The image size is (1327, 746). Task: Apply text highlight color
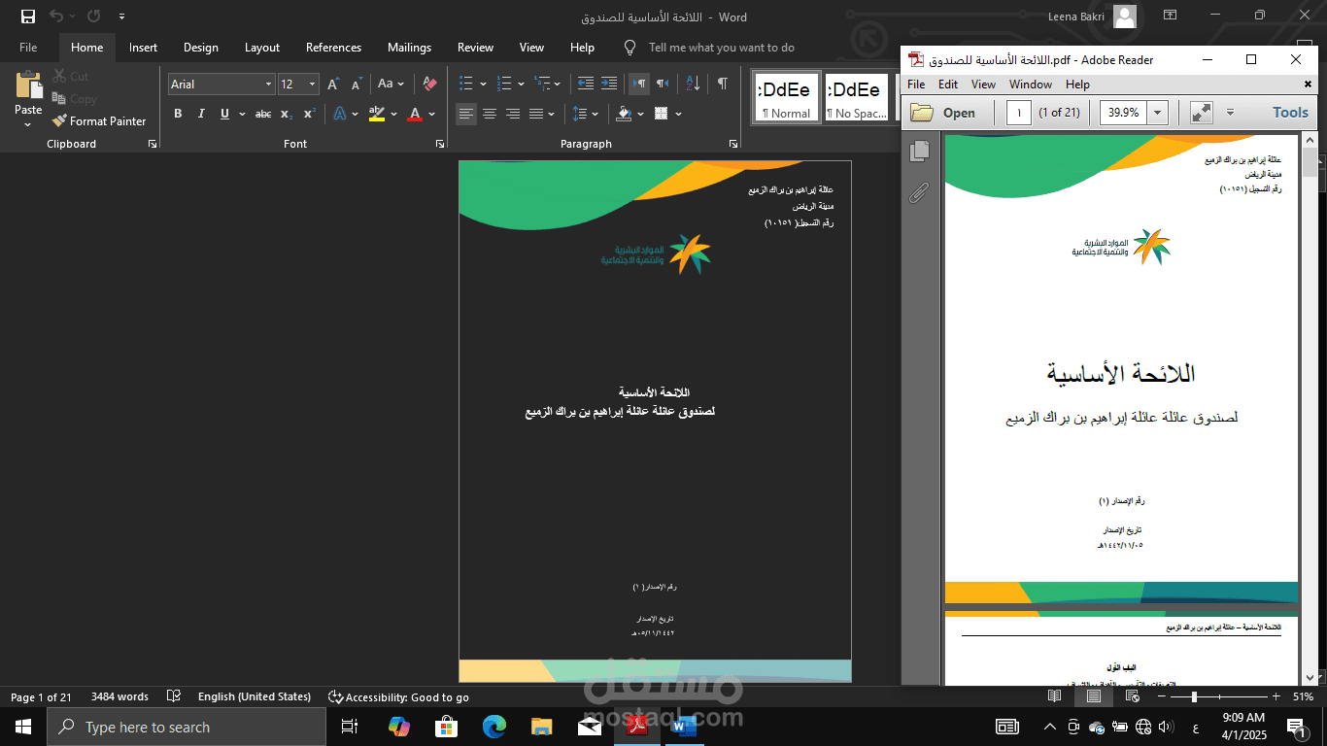click(x=377, y=114)
